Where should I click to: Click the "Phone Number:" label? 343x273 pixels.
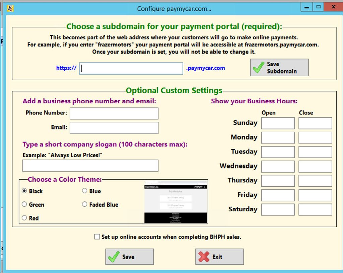(46, 113)
